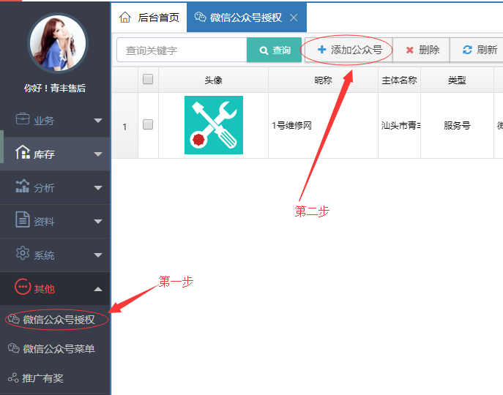
Task: Click the 库存 house icon
Action: [x=23, y=152]
